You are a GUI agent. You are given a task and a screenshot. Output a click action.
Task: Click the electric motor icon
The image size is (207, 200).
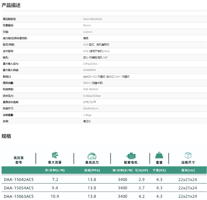(x=130, y=156)
